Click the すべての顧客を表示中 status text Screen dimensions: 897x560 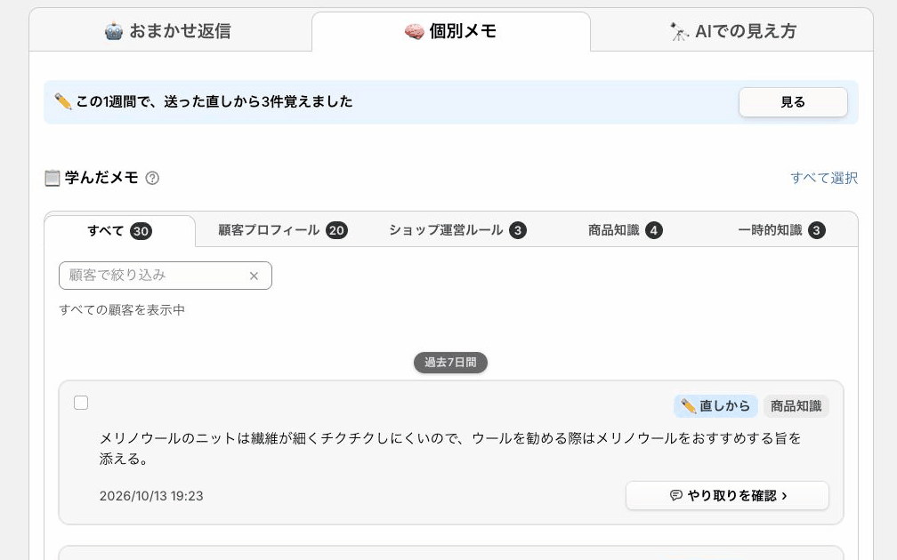point(122,310)
